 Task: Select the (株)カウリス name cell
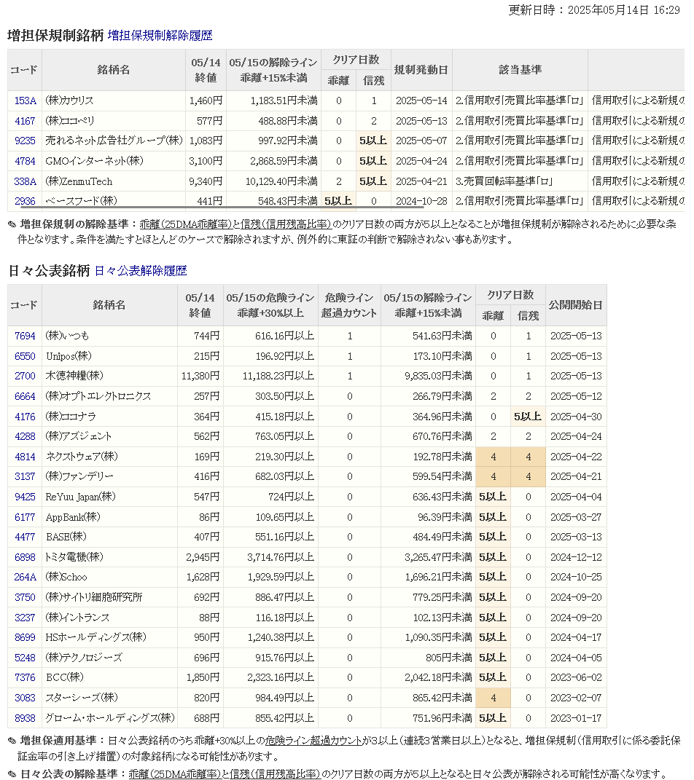tap(114, 101)
